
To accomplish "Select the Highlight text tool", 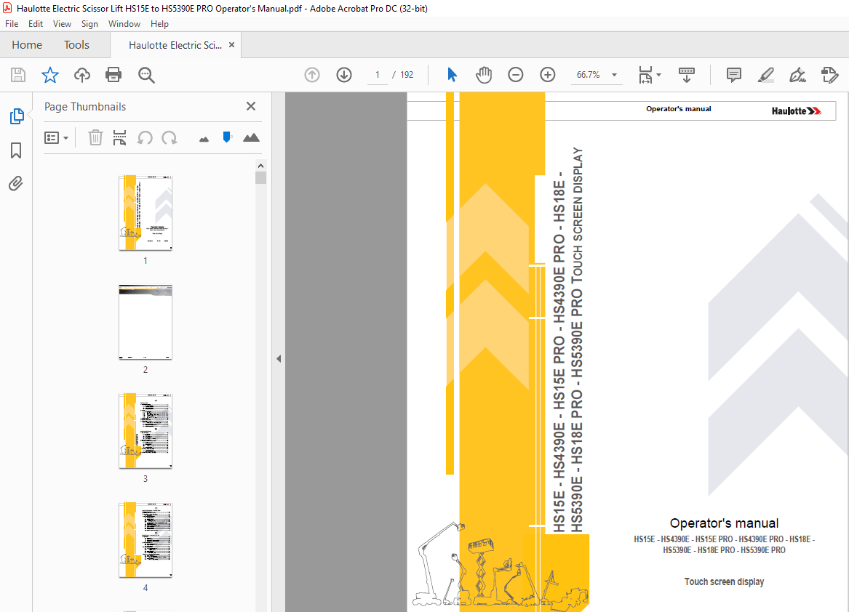I will click(x=765, y=75).
